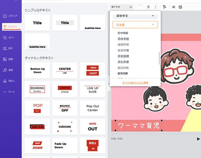Toggle italic formatting
The width and height of the screenshot is (201, 158).
[156, 7]
